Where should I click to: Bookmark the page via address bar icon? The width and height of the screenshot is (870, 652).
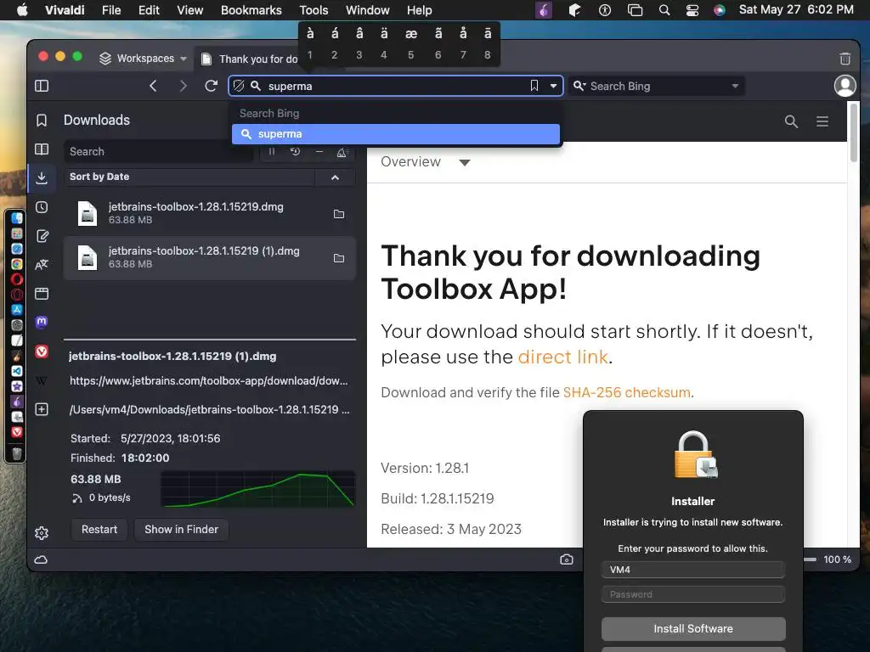click(x=534, y=86)
